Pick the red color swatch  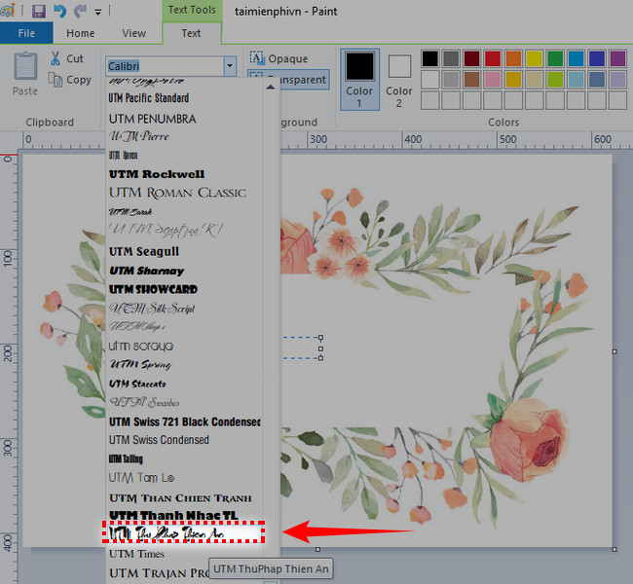coord(493,58)
